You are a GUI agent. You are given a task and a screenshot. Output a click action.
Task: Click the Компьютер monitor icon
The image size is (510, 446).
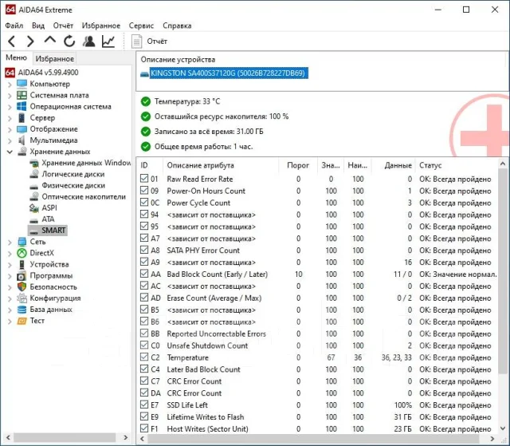[22, 84]
